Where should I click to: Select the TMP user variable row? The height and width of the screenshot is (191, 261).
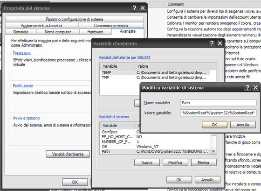156,78
